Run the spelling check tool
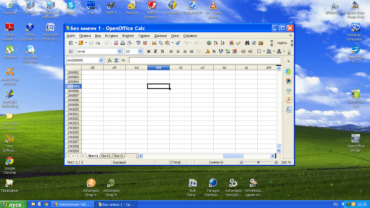Screen dimensions: 370x208 click(x=138, y=43)
